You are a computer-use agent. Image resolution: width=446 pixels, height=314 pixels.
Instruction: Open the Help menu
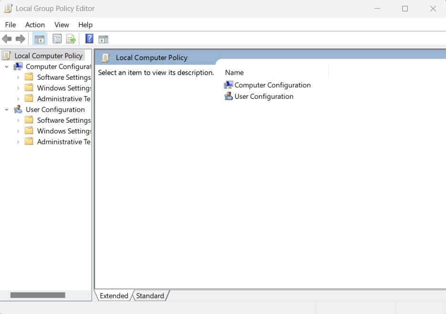[x=85, y=25]
